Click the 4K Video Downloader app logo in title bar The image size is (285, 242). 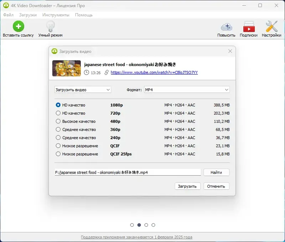(6, 5)
